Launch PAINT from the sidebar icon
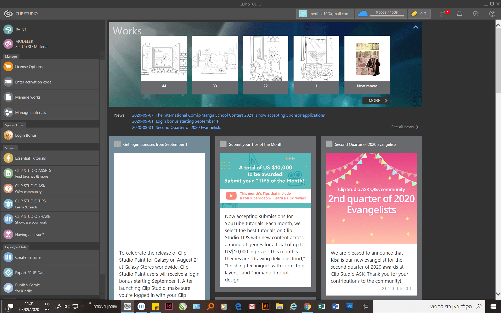501x313 pixels. pyautogui.click(x=8, y=29)
